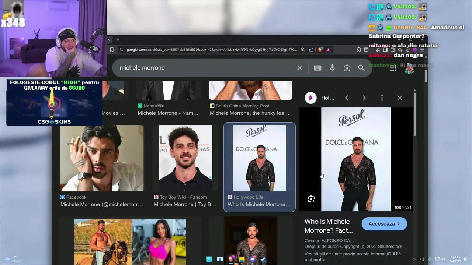Image resolution: width=472 pixels, height=265 pixels.
Task: Close the image preview panel
Action: click(399, 98)
